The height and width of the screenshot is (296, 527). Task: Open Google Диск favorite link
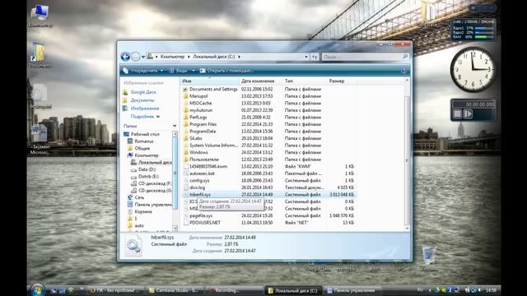143,92
